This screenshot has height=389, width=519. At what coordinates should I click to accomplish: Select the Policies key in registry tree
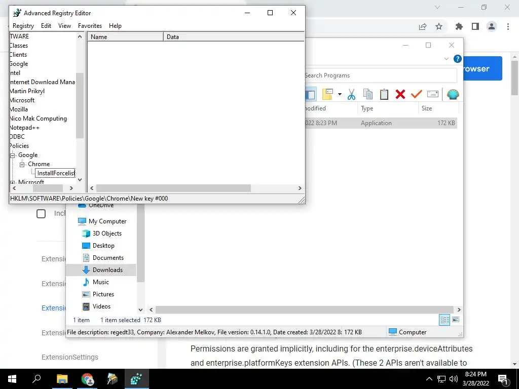[x=19, y=146]
